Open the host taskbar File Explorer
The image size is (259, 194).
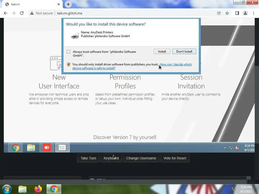[23, 189]
